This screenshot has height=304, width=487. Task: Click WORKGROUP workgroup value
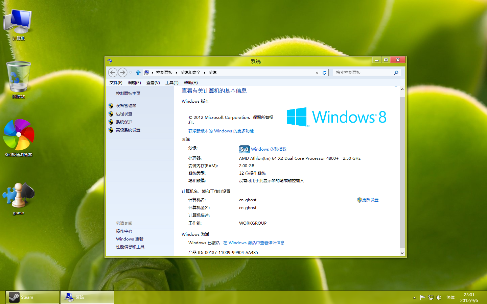(253, 223)
